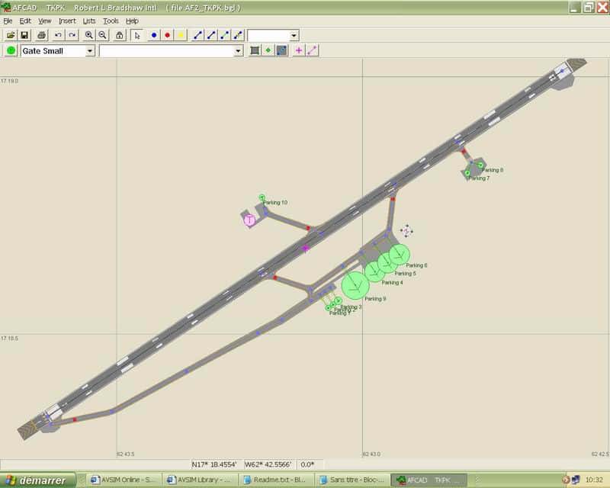Screen dimensions: 610x488
Task: Open the Lists menu
Action: coord(89,21)
